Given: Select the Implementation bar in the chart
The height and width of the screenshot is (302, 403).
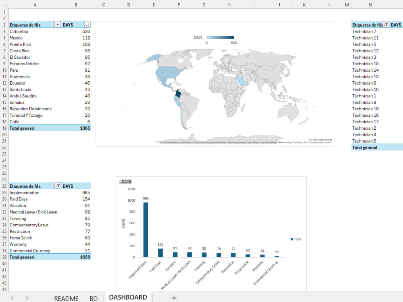Looking at the screenshot, I should point(146,230).
